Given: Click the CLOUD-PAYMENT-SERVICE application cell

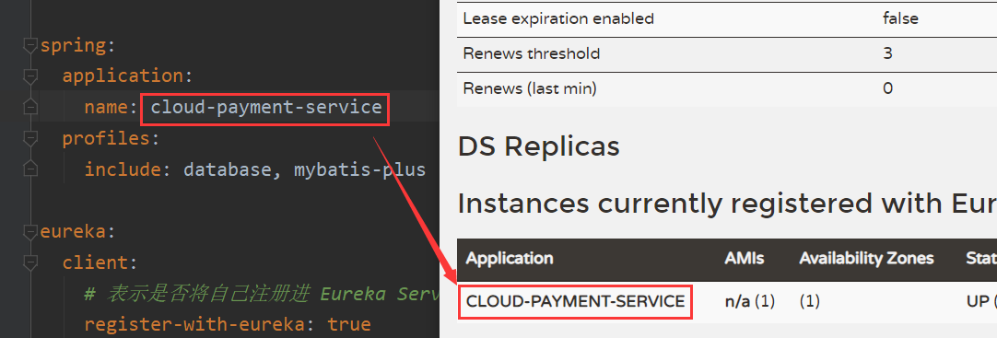Looking at the screenshot, I should click(575, 301).
